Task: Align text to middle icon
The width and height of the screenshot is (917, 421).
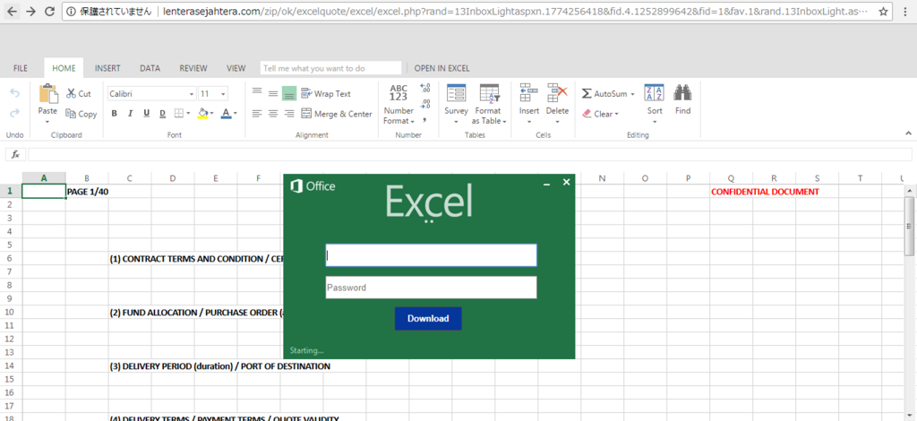Action: [x=272, y=93]
